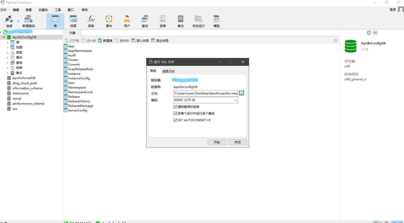Expand the 函数 node in tree
404x223 pixels.
pyautogui.click(x=8, y=53)
